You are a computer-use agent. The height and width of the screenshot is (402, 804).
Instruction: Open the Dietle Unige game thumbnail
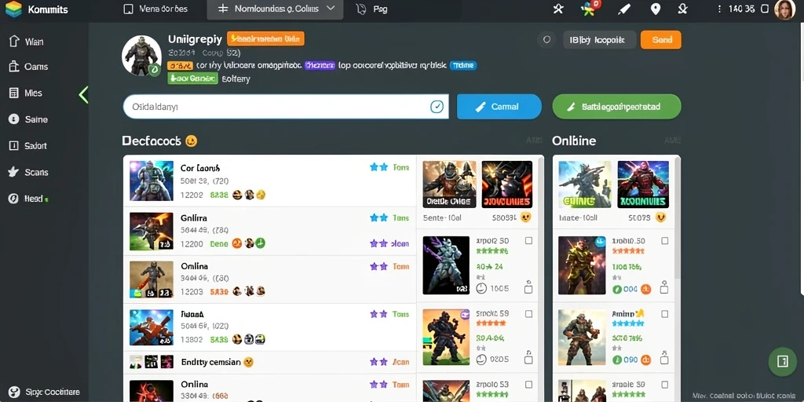click(449, 184)
